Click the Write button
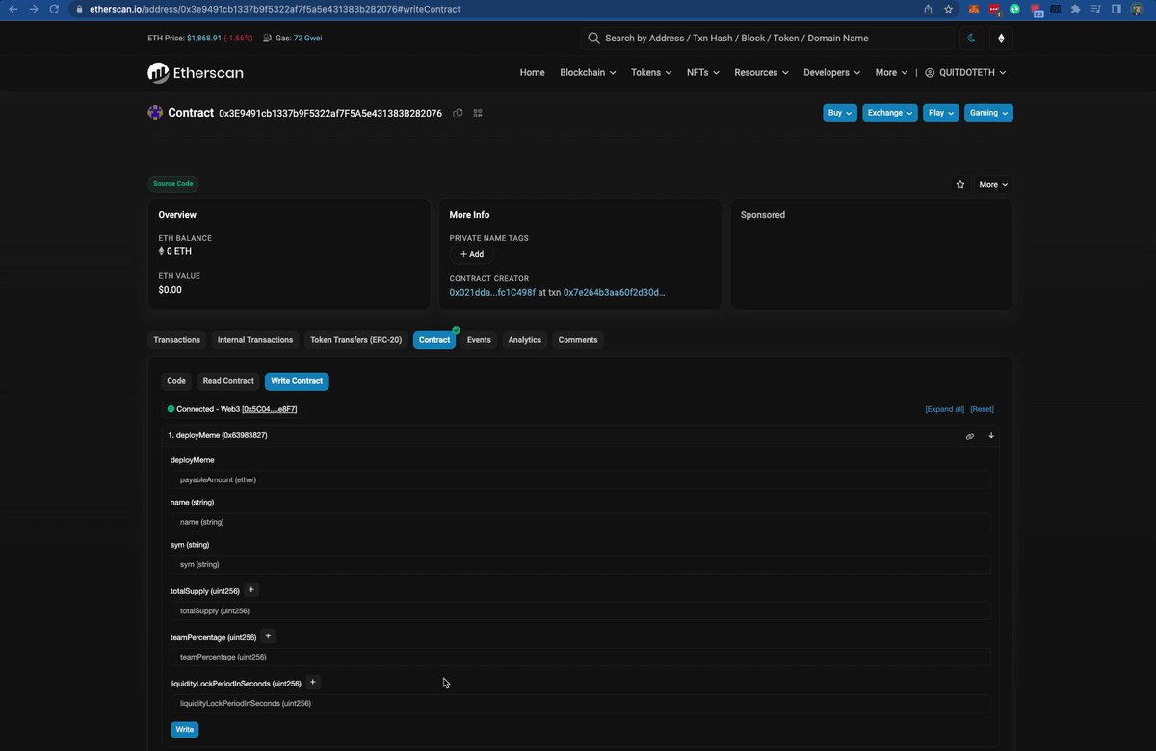This screenshot has height=751, width=1156. pyautogui.click(x=185, y=730)
